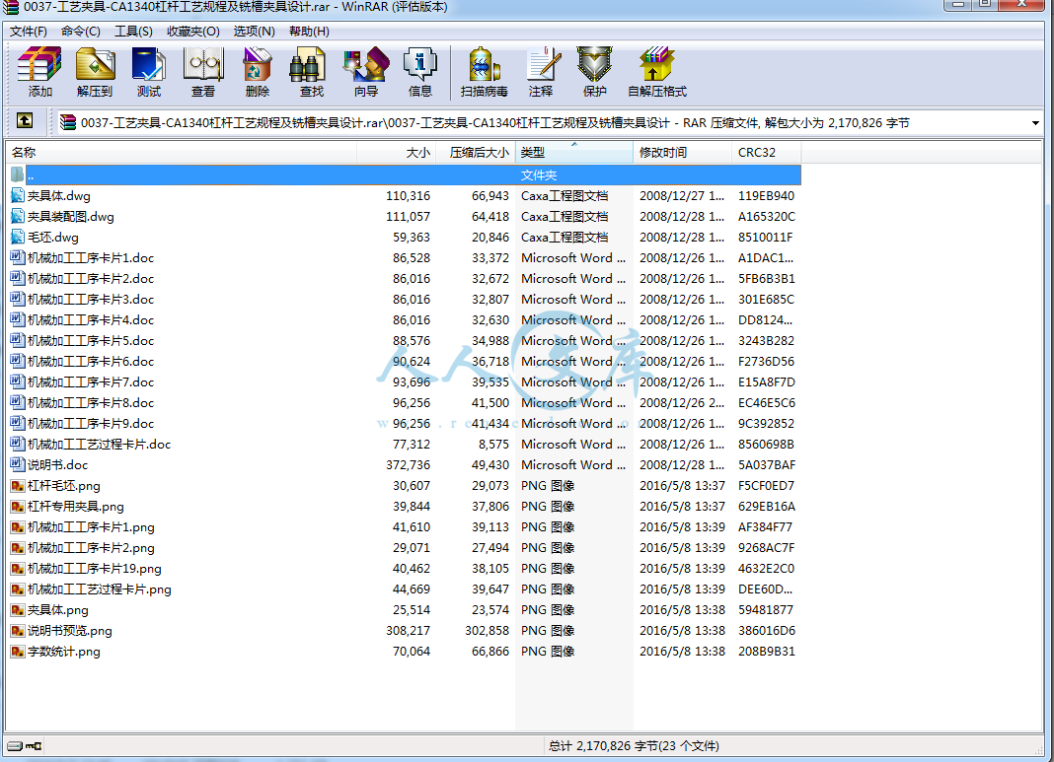Sort by 修改时间 column header
1054x762 pixels.
(x=682, y=153)
